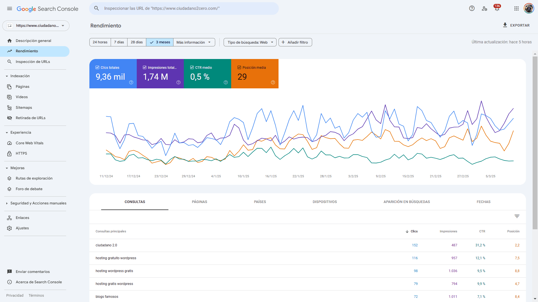Toggle the Impresiones totales checkbox
The image size is (538, 302).
[145, 67]
